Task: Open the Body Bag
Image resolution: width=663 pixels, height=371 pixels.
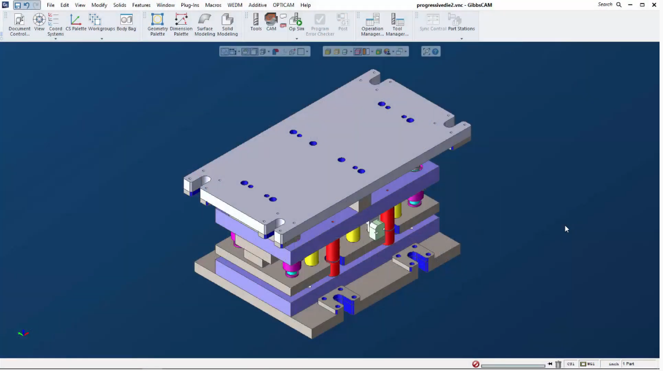Action: pos(126,22)
